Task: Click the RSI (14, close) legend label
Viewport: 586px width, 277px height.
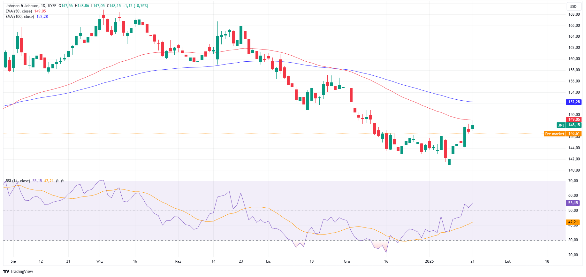Action: pyautogui.click(x=18, y=181)
